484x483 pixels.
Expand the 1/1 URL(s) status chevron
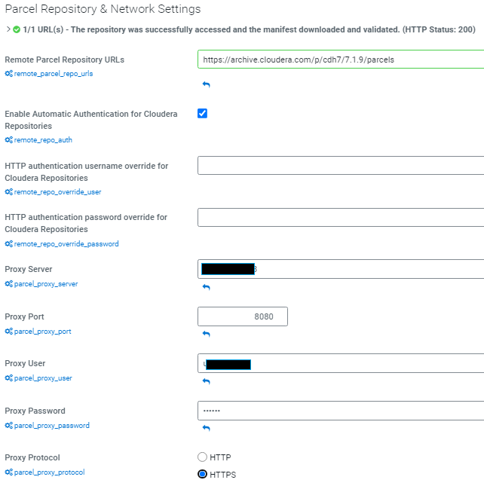point(8,29)
